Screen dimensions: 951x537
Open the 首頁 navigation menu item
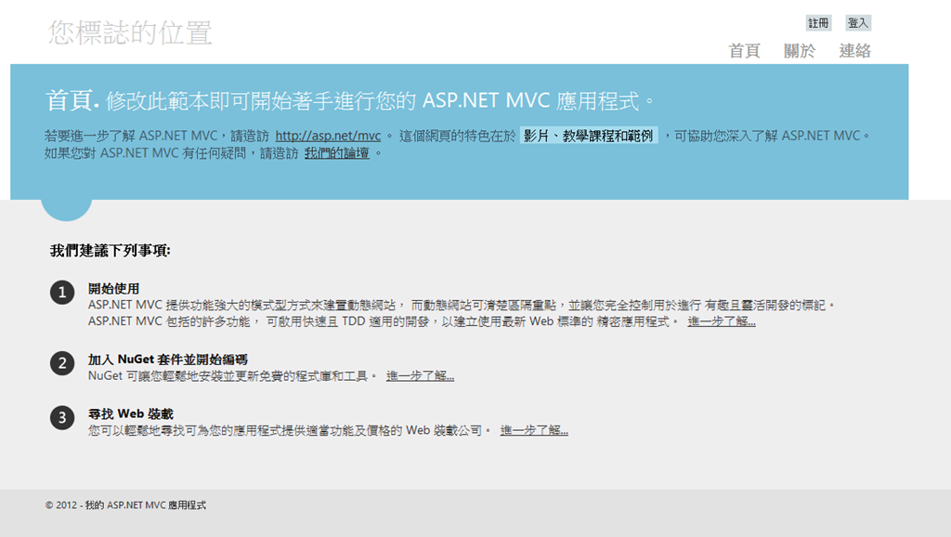[744, 51]
